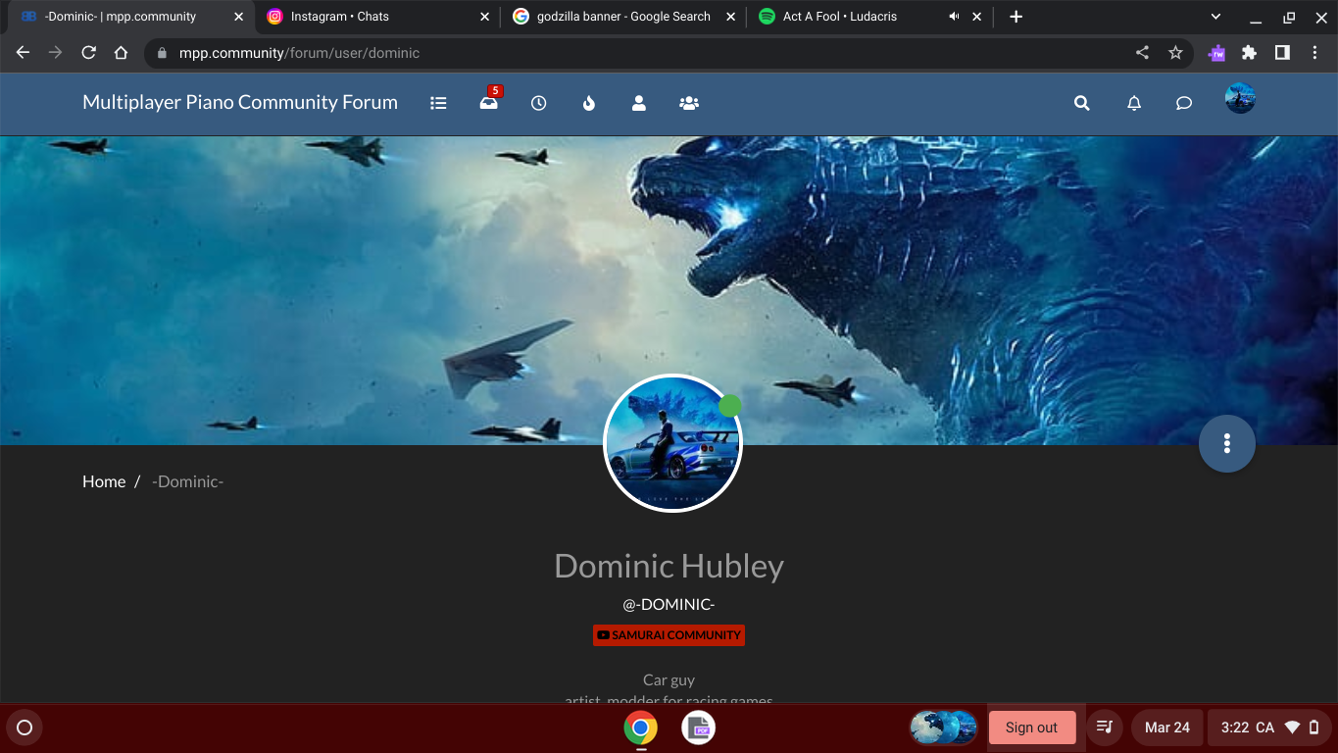
Task: Click the Dominic Hubley name heading
Action: click(x=669, y=566)
